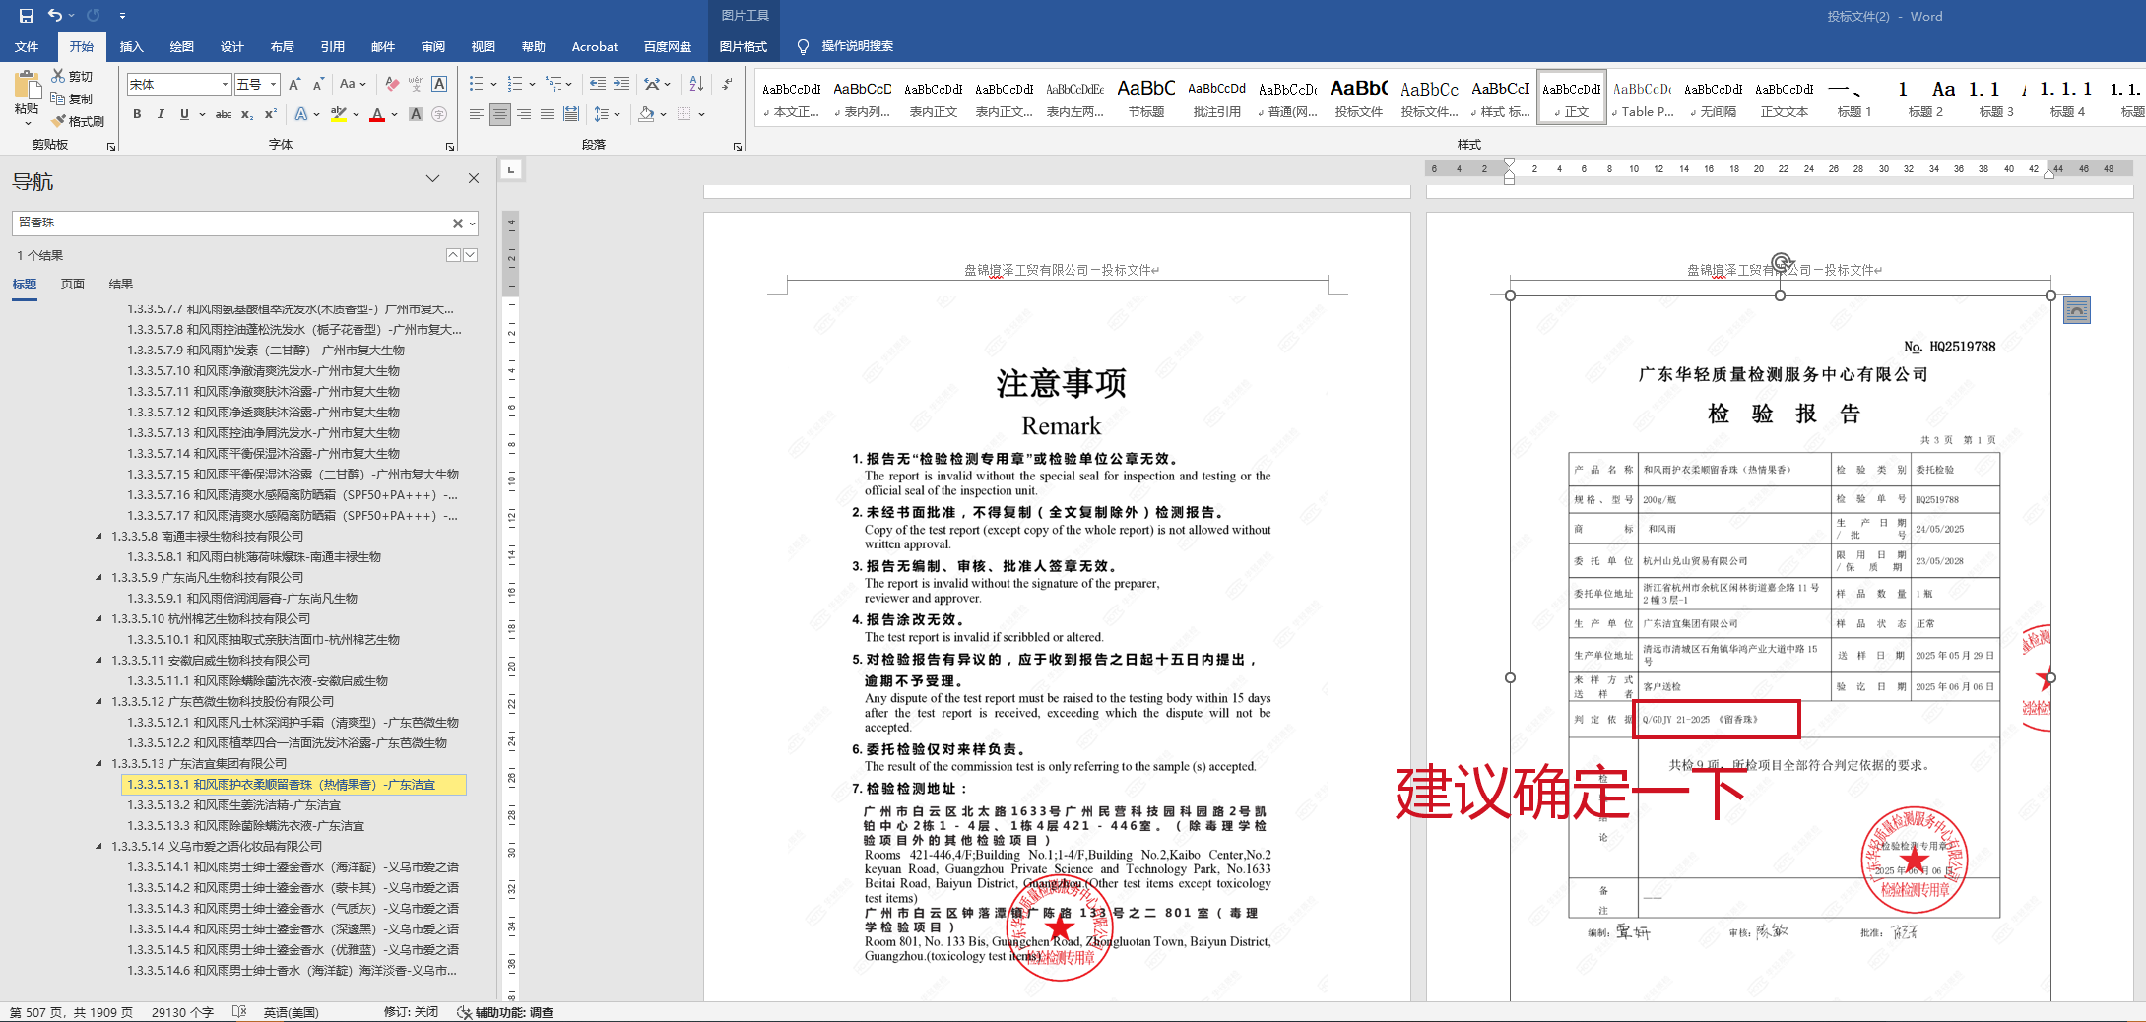Clear the navigation search box

pos(457,224)
